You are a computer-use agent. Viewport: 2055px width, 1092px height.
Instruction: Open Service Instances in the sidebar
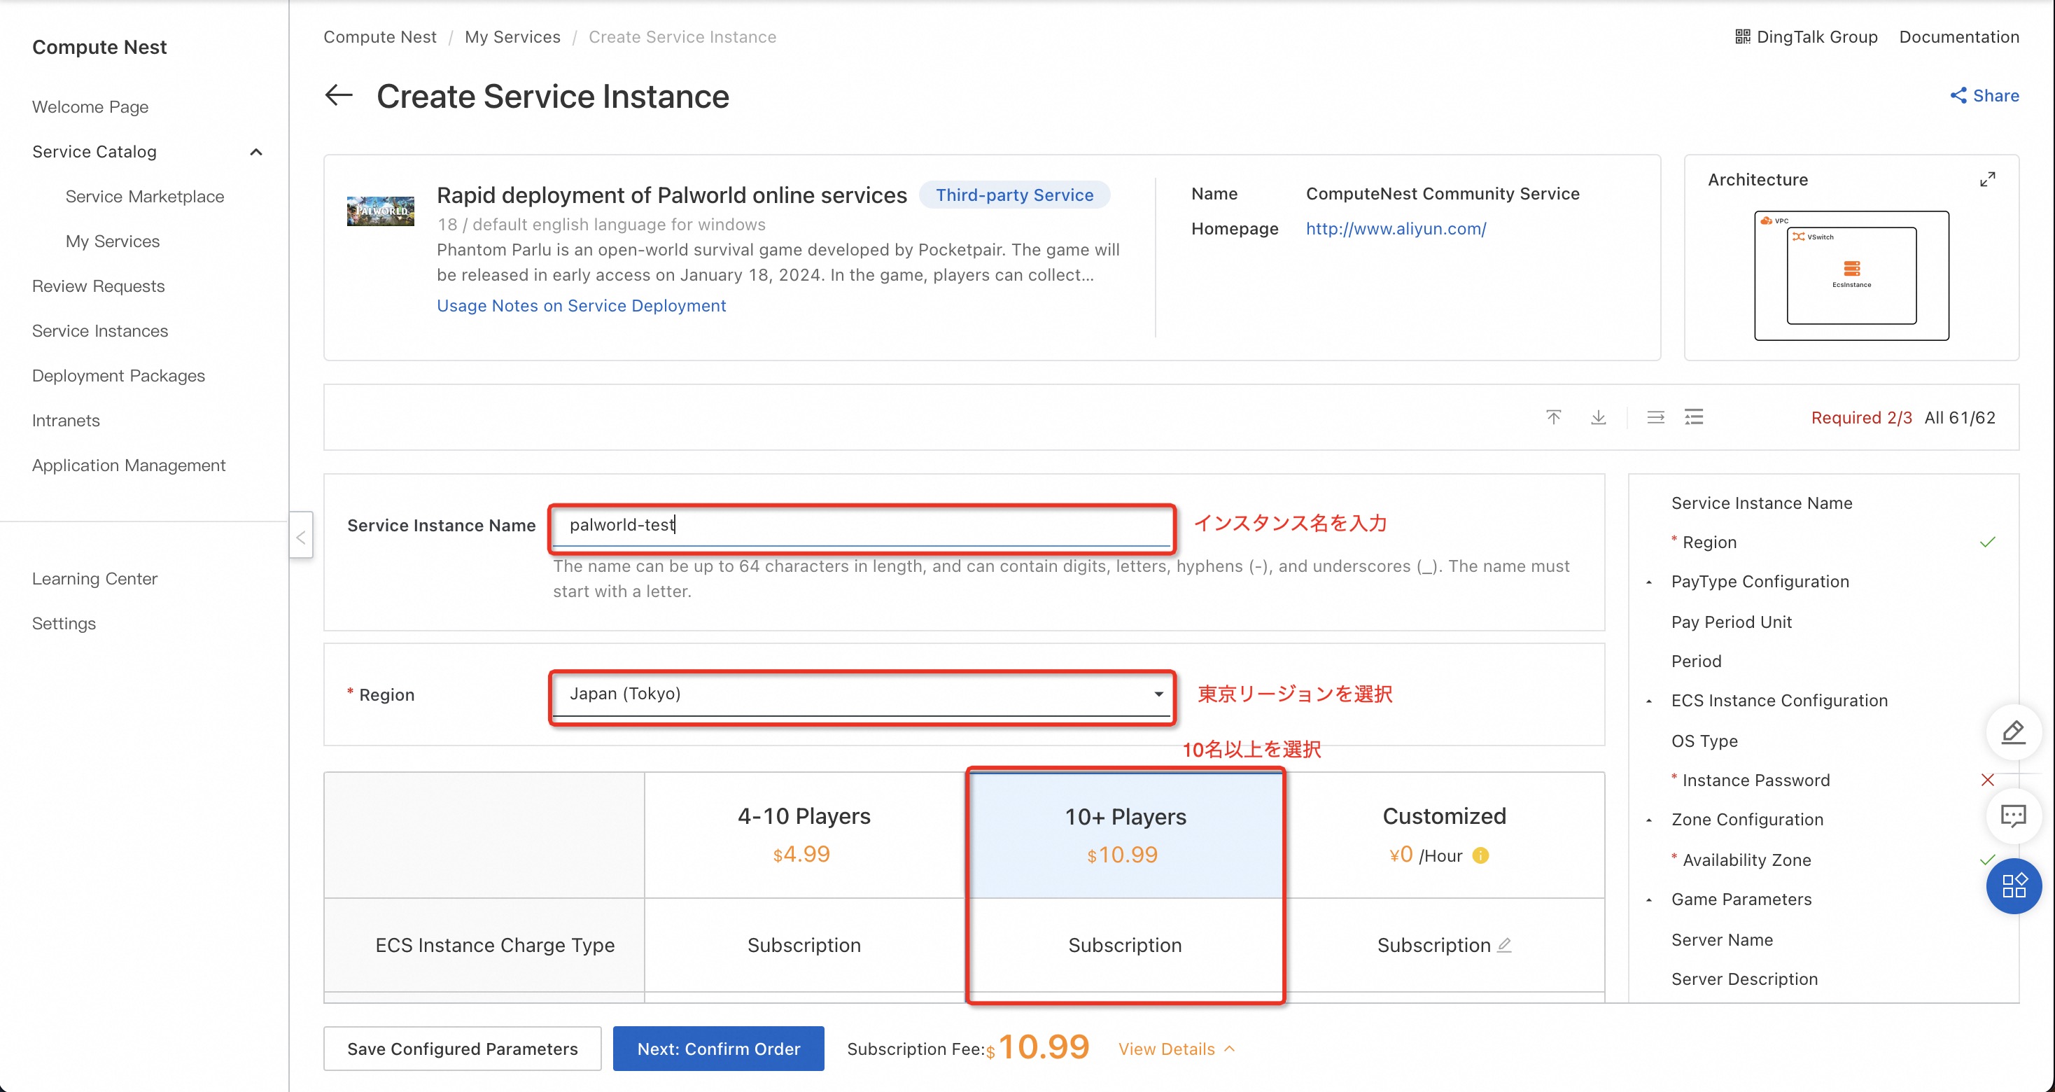pyautogui.click(x=99, y=330)
